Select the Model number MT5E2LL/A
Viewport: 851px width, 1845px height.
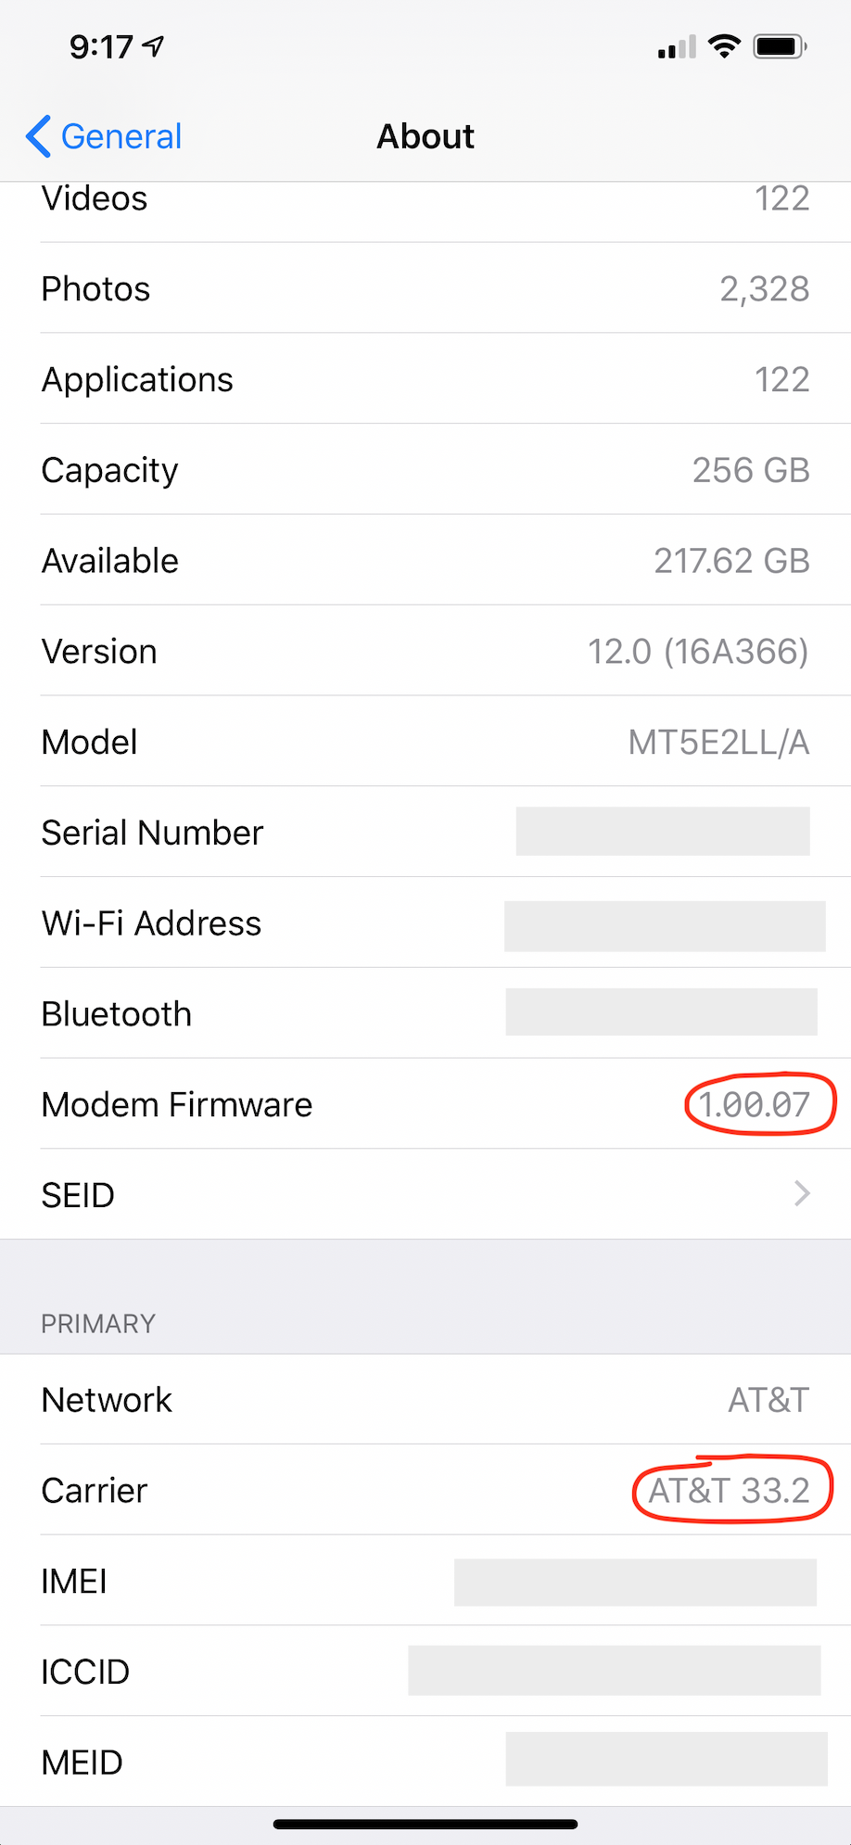point(718,743)
